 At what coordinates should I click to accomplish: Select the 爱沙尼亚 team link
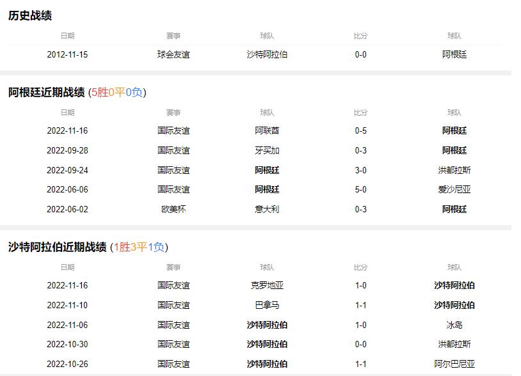coord(454,189)
